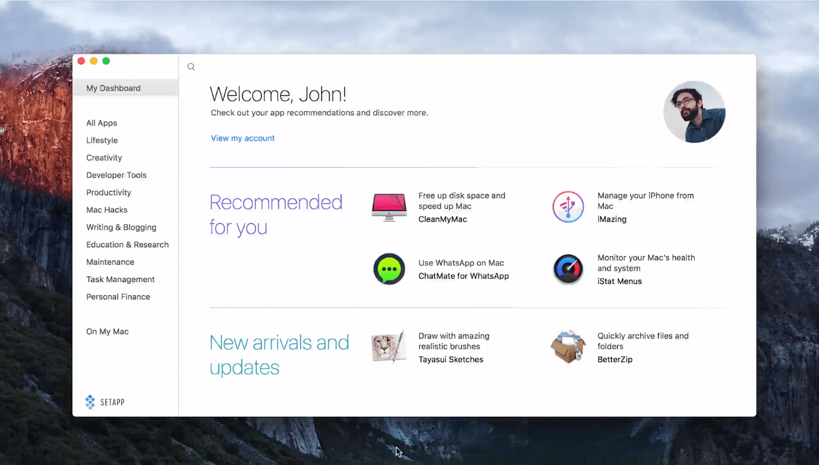This screenshot has width=819, height=465.
Task: Select the Personal Finance category
Action: (x=118, y=297)
